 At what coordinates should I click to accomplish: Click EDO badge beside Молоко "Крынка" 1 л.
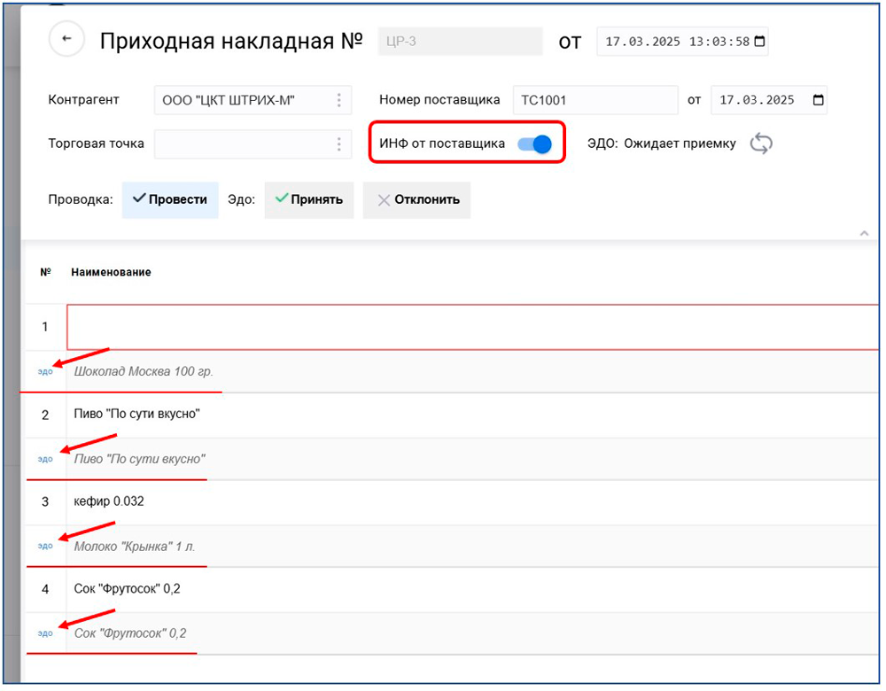[x=45, y=547]
